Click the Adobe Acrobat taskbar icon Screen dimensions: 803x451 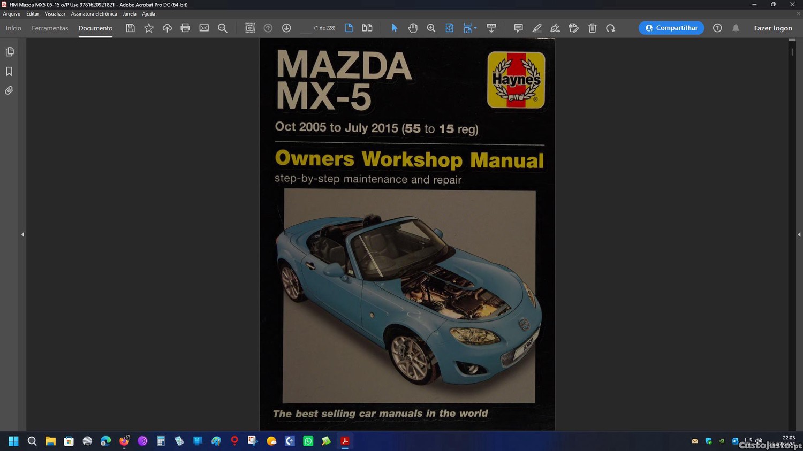[x=345, y=441]
